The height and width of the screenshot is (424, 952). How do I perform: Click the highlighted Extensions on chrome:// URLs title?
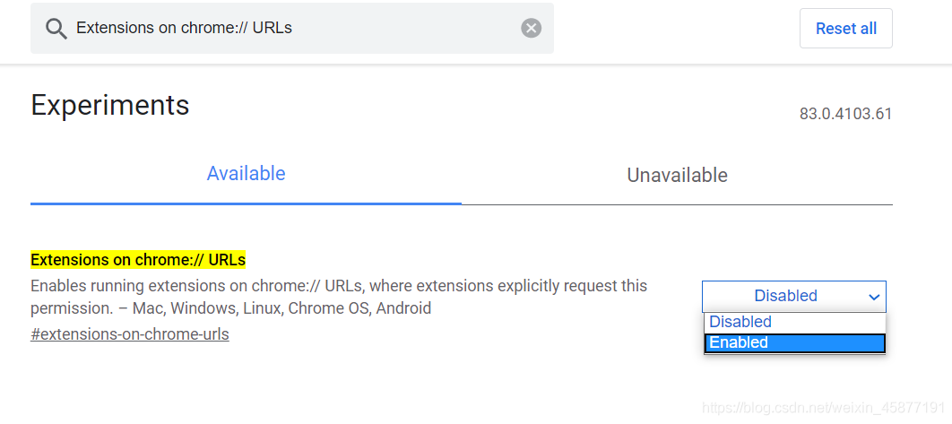coord(138,260)
